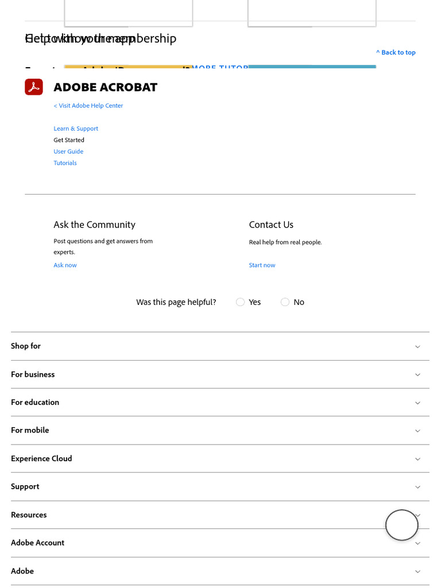The width and height of the screenshot is (441, 588).
Task: Open Visit Adobe Help Center link
Action: click(88, 106)
